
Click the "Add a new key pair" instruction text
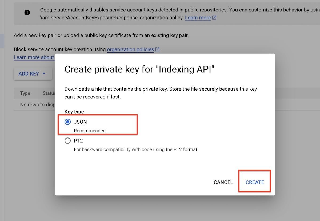tap(101, 35)
